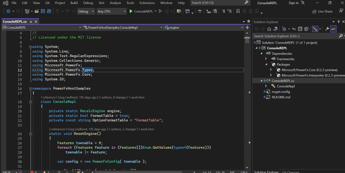Click the Hot Reload flame icon

pyautogui.click(x=167, y=11)
